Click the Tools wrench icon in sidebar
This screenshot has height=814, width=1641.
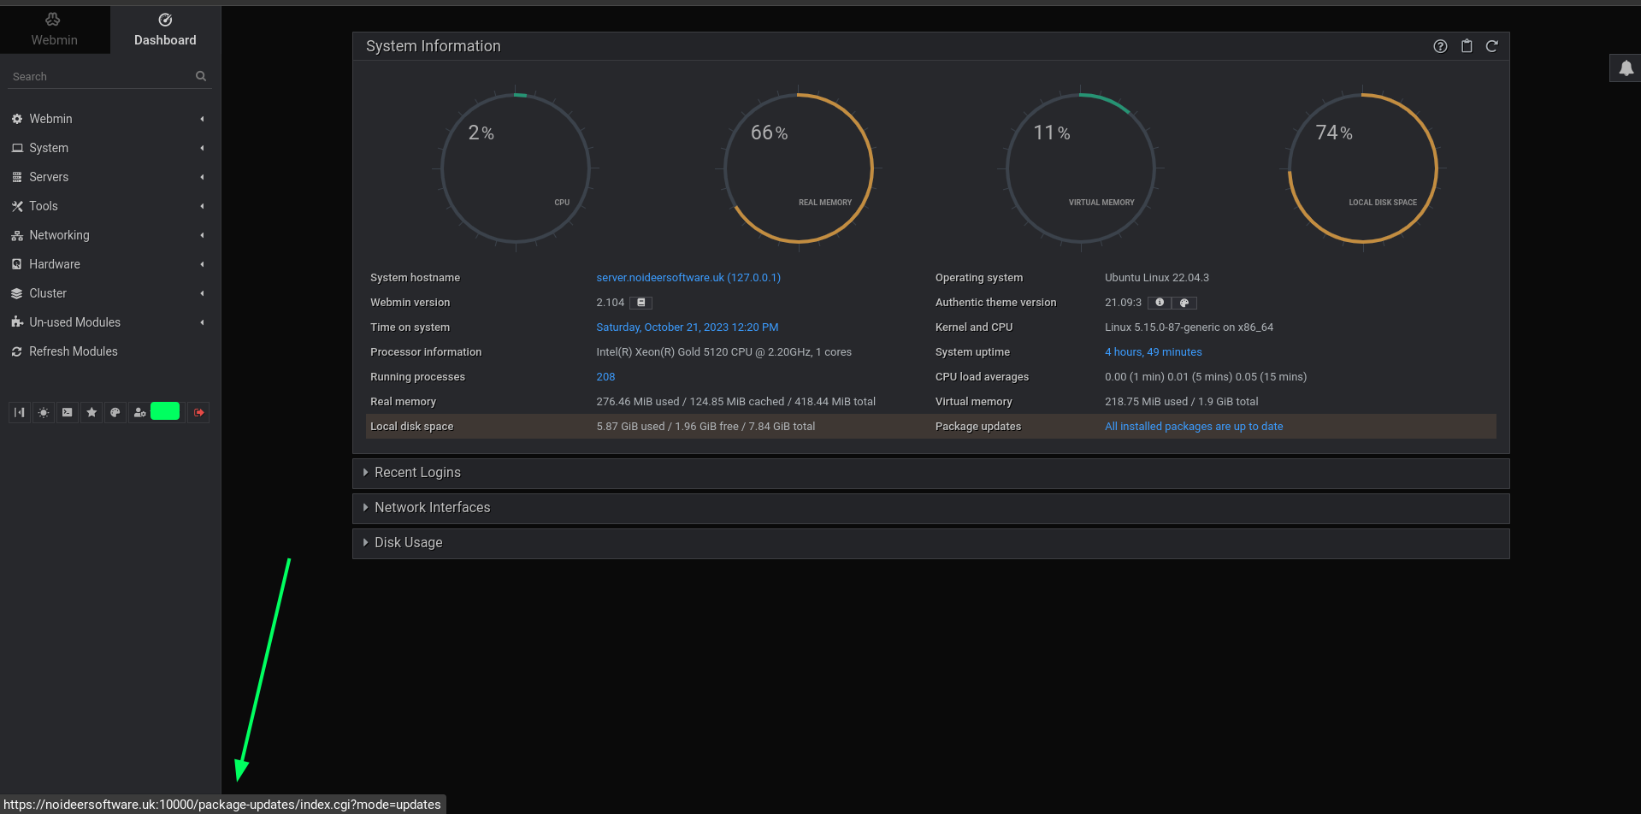[17, 206]
